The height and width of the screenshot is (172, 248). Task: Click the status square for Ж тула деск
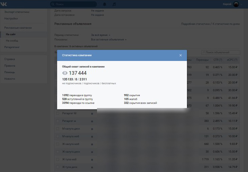[x=92, y=167]
